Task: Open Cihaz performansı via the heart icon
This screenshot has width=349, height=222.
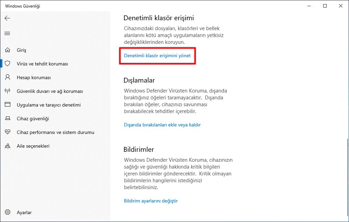Action: coord(8,132)
